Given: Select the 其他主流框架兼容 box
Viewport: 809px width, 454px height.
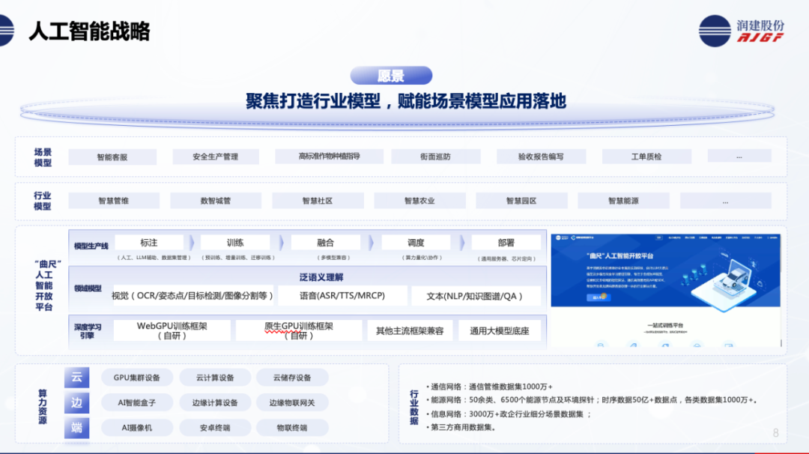Looking at the screenshot, I should point(410,330).
